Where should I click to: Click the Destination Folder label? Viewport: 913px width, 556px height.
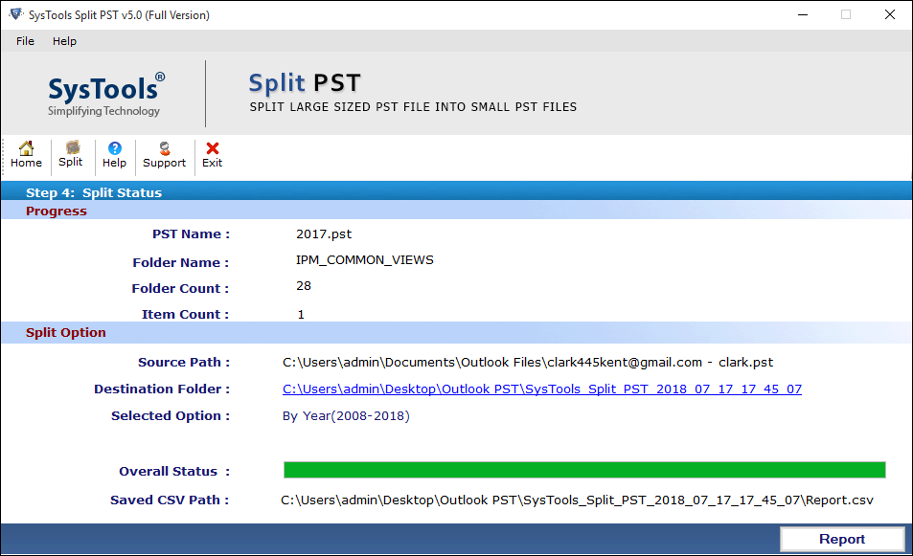[162, 389]
